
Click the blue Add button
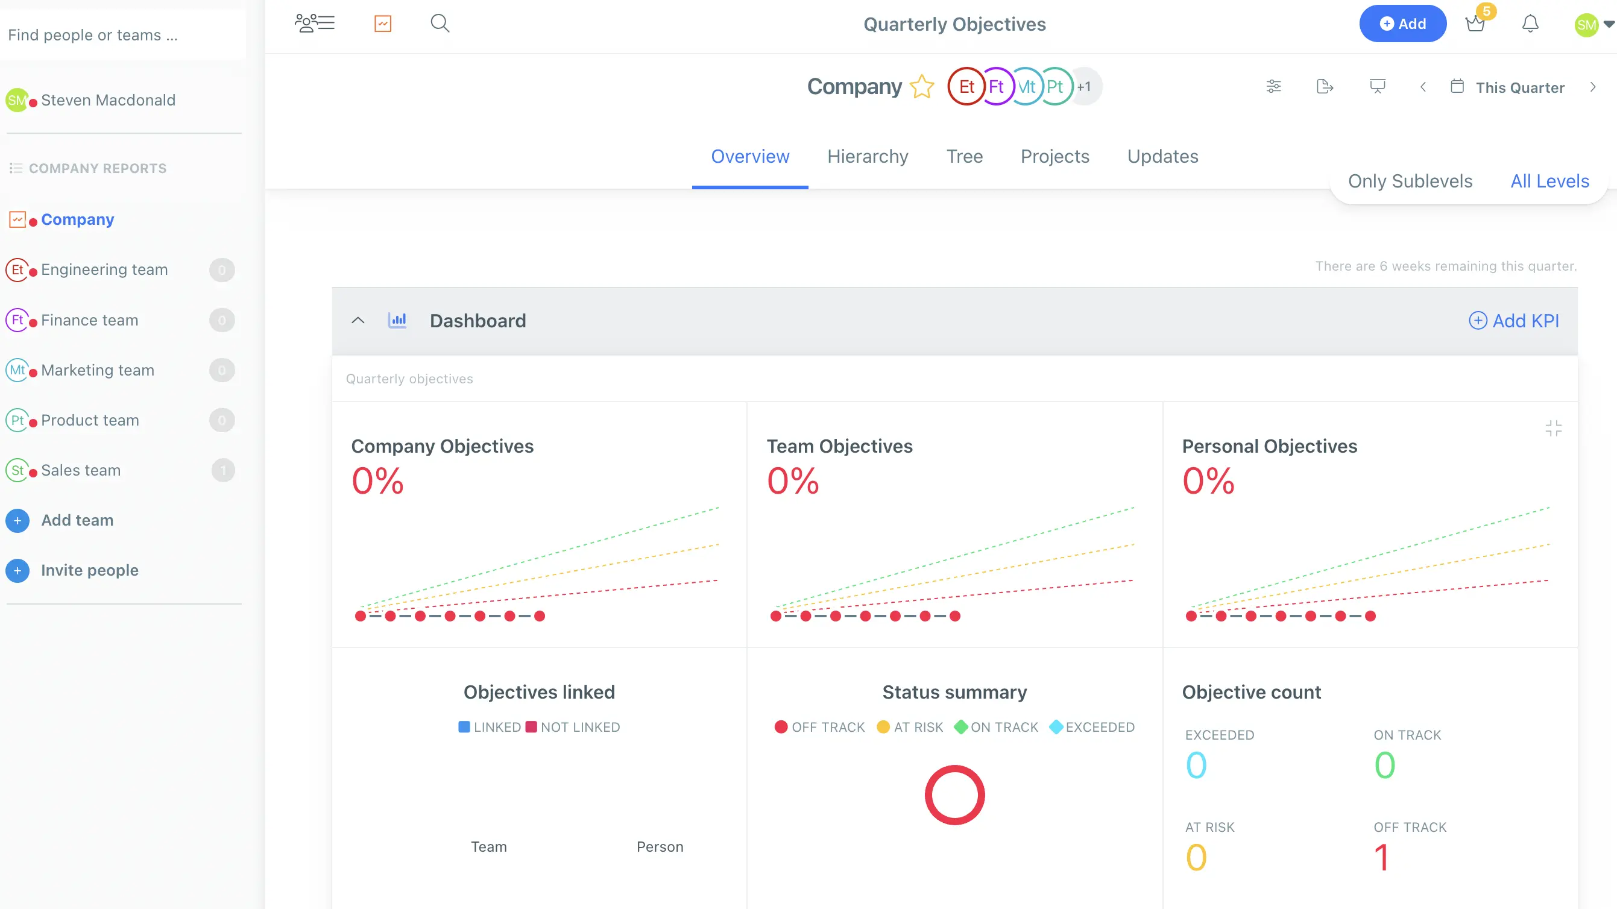[1402, 24]
